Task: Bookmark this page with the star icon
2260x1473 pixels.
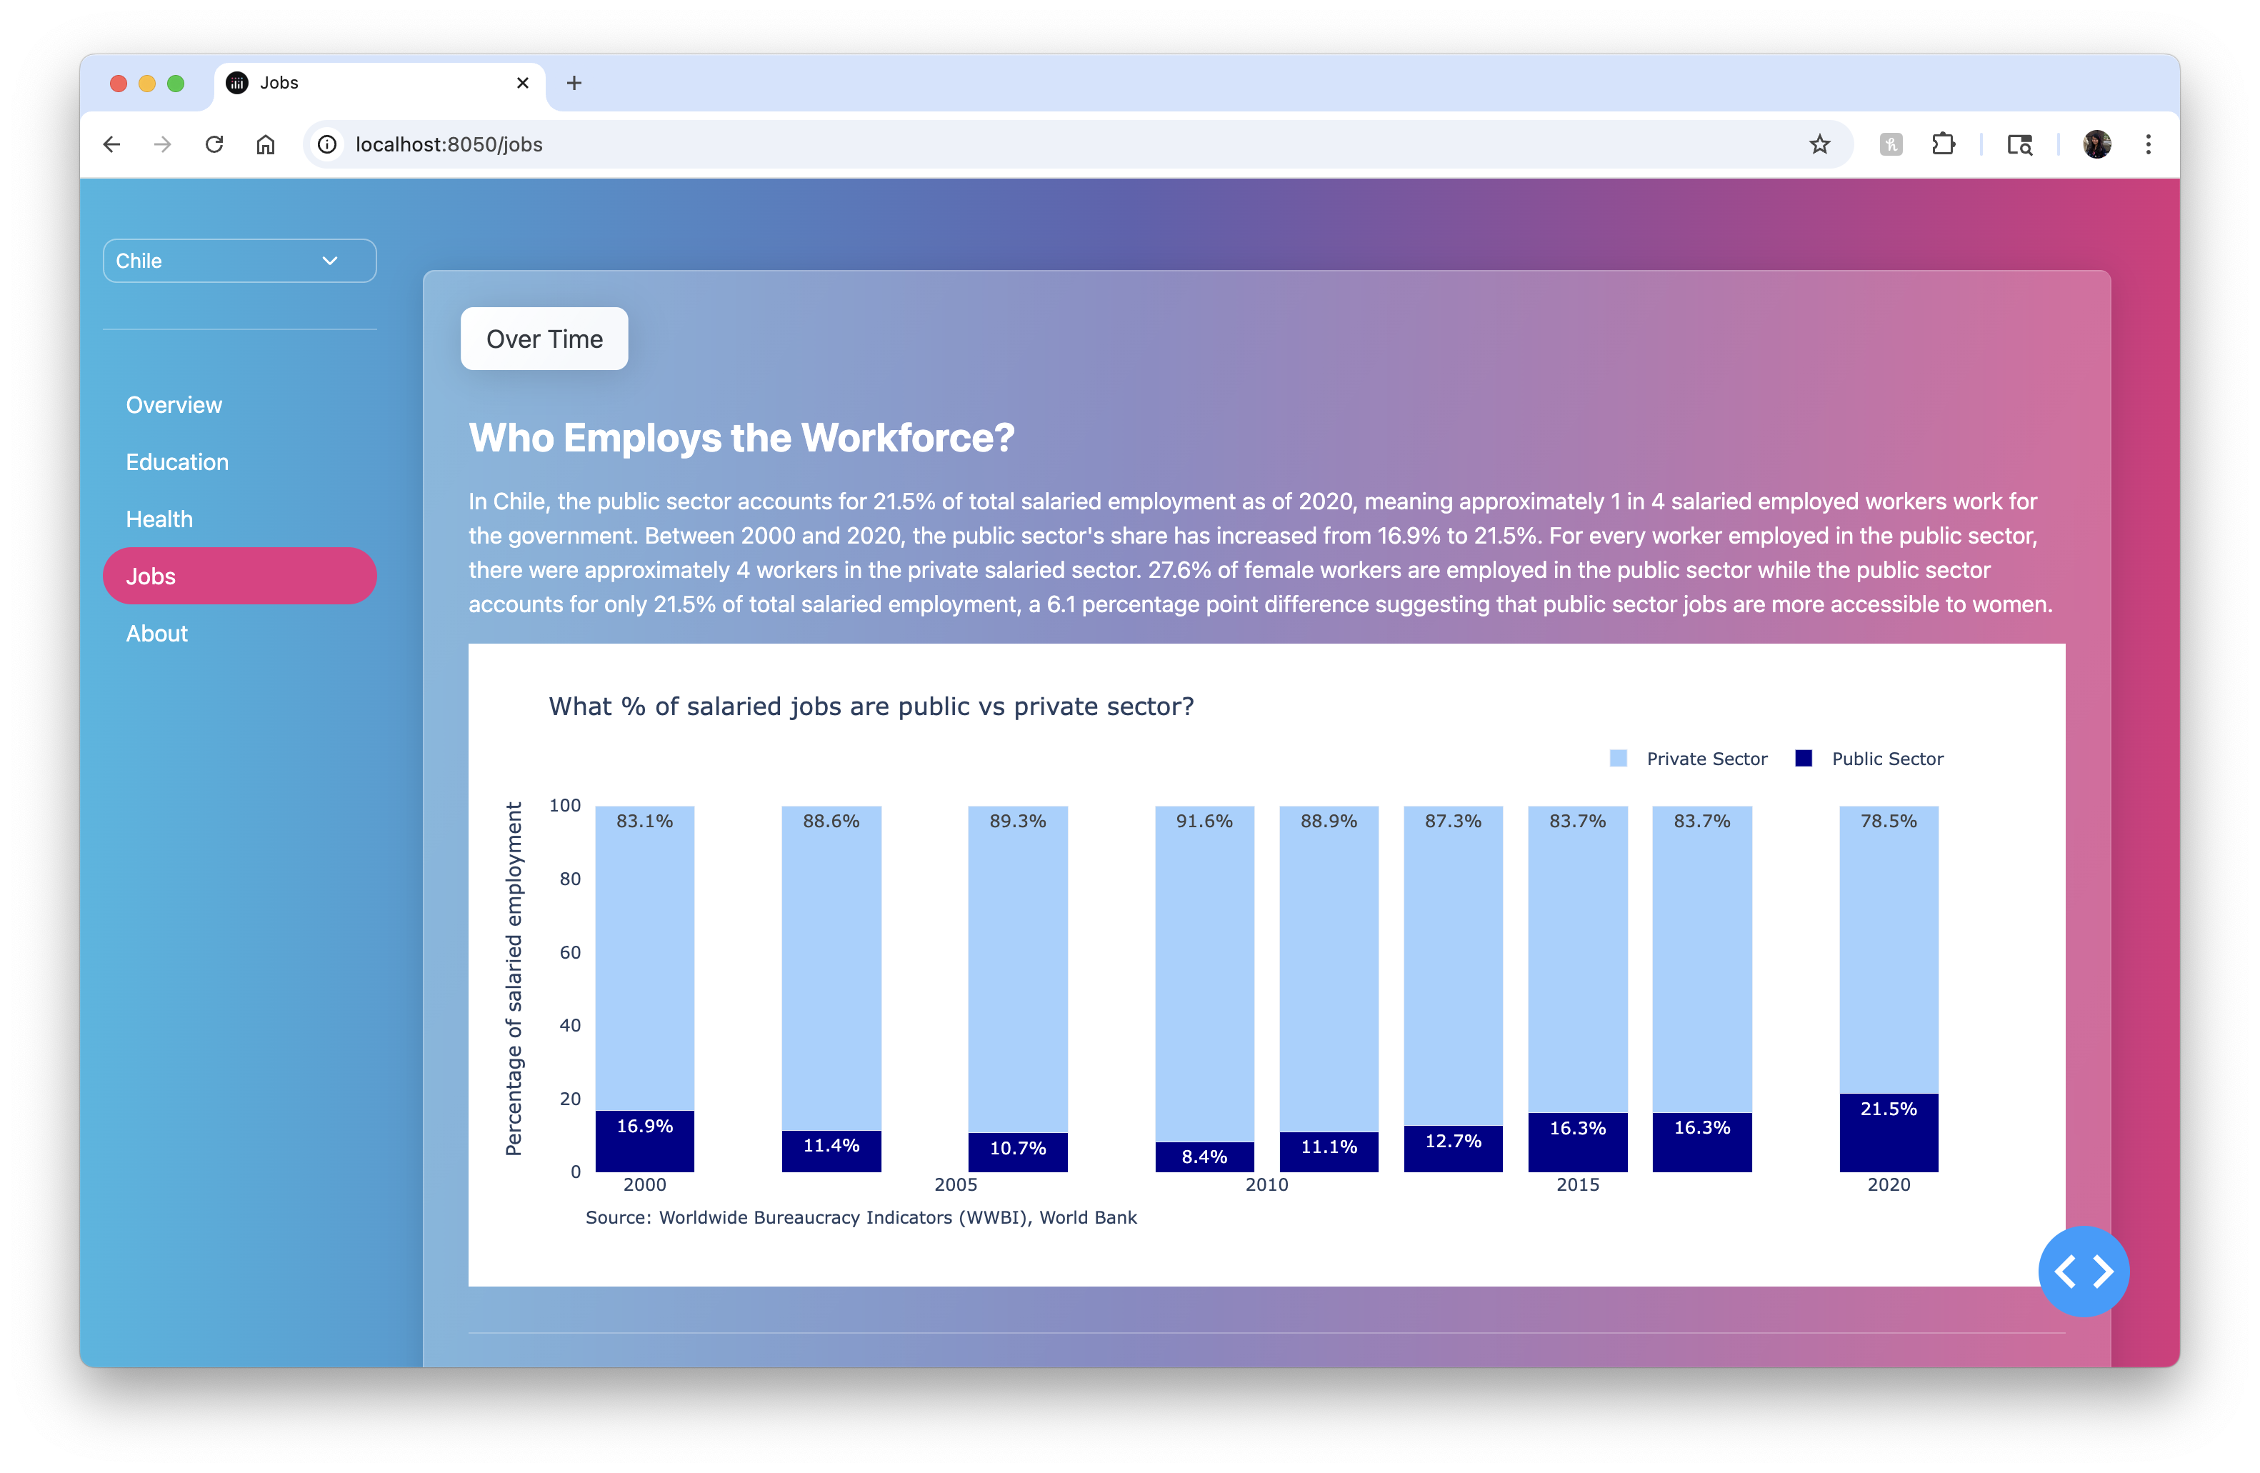Action: tap(1819, 144)
